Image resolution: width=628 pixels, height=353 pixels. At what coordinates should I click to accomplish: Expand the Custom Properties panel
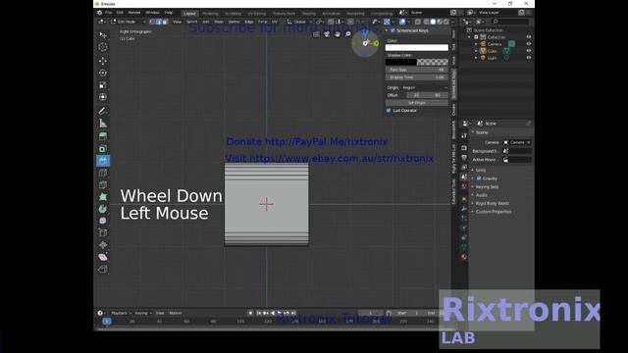[x=493, y=212]
